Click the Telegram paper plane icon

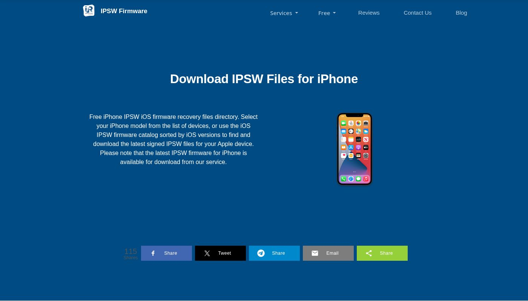click(261, 253)
